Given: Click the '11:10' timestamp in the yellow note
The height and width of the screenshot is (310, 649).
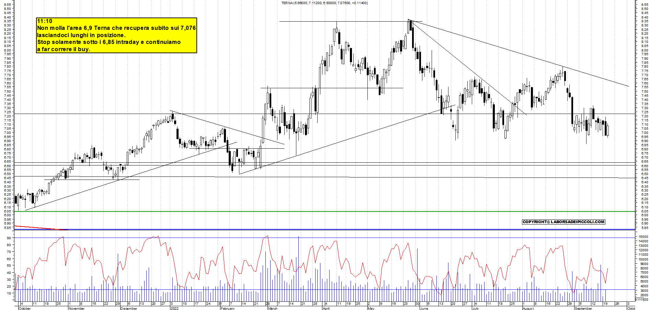Looking at the screenshot, I should pyautogui.click(x=45, y=21).
